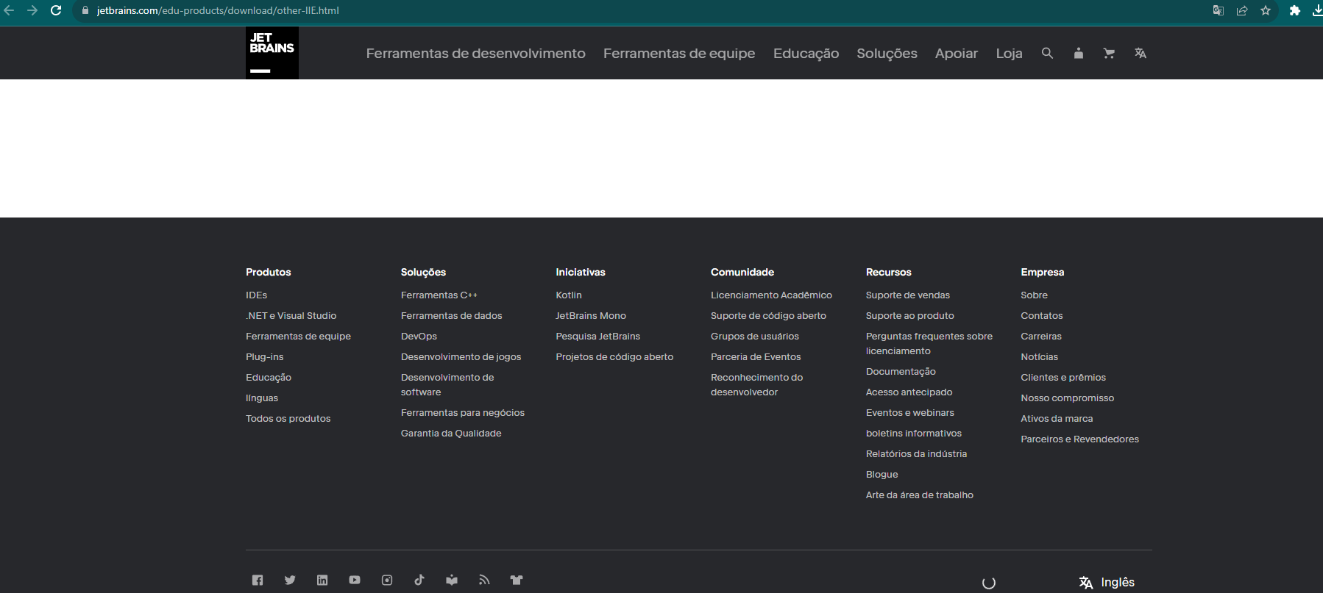Viewport: 1323px width, 593px height.
Task: Click the DevOps link
Action: coord(419,336)
